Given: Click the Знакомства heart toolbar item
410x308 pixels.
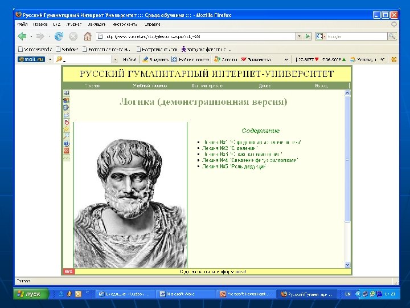Looking at the screenshot, I should [256, 60].
